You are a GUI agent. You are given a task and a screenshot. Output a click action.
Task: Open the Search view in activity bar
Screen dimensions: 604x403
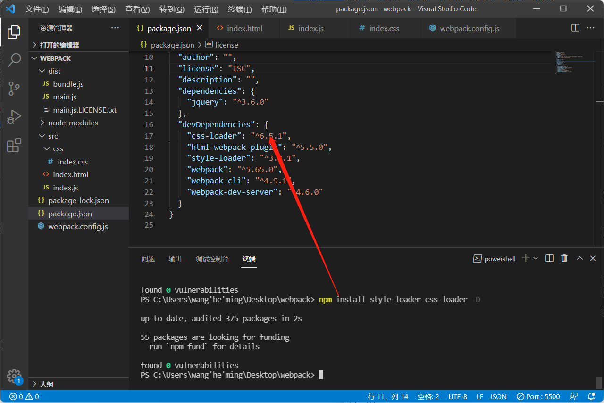click(x=14, y=60)
